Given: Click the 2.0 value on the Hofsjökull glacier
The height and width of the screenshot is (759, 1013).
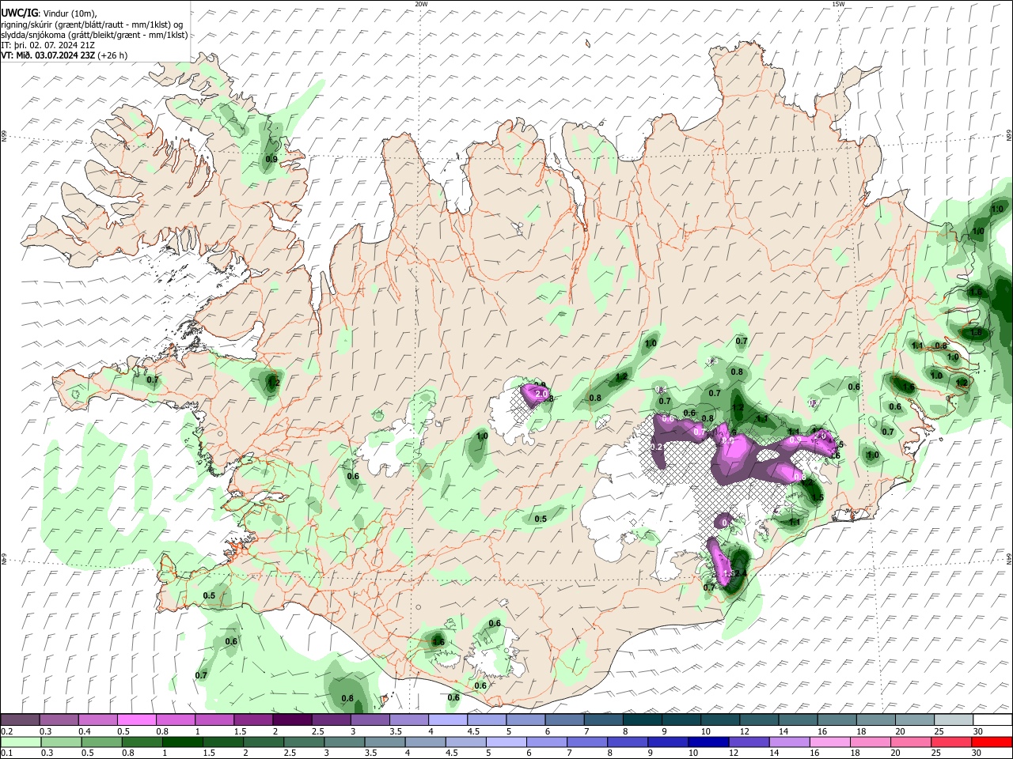Looking at the screenshot, I should 542,393.
